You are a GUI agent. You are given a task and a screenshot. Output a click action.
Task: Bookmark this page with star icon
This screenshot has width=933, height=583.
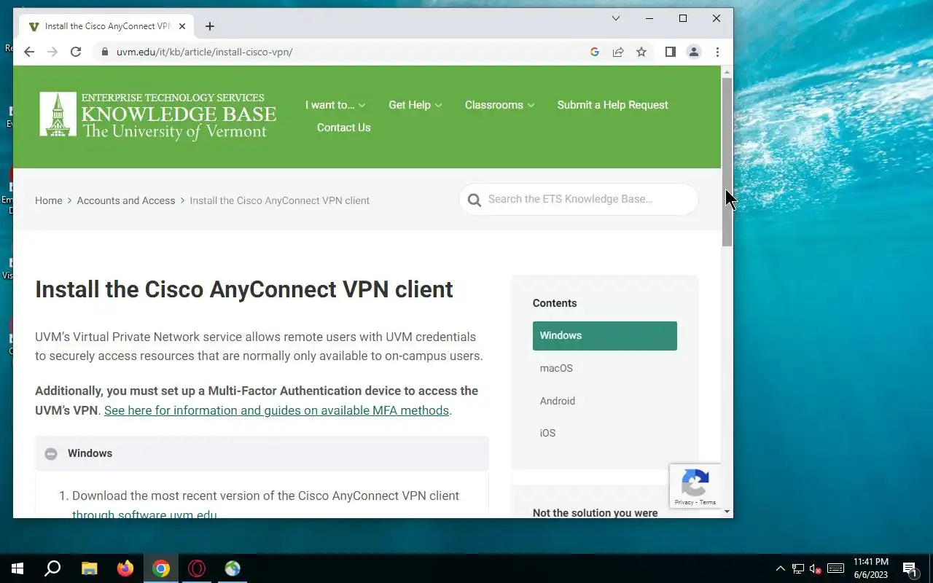641,52
